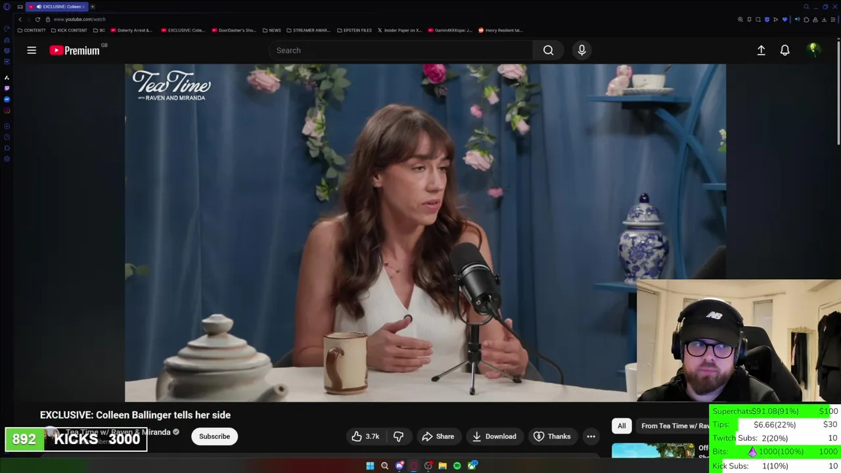Open File Explorer from the taskbar
841x473 pixels.
[x=443, y=466]
